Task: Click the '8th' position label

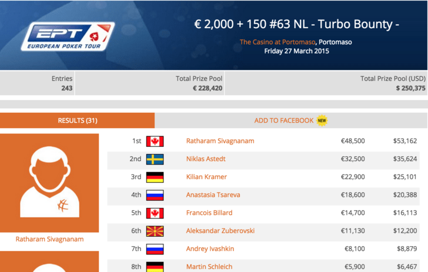Action: pyautogui.click(x=136, y=267)
